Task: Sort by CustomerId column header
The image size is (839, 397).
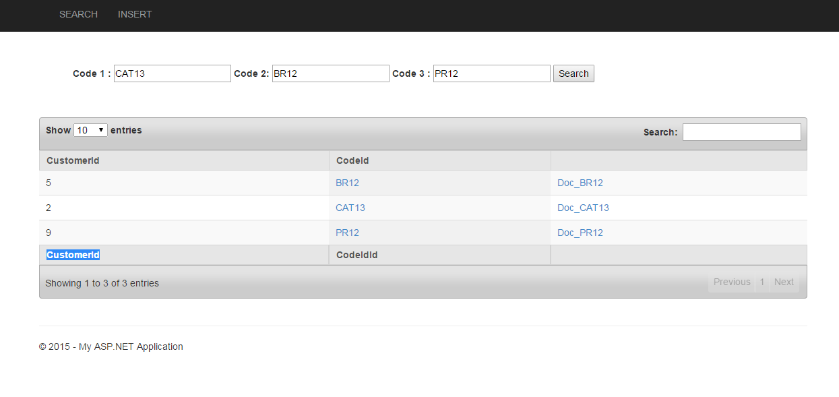Action: [x=184, y=160]
